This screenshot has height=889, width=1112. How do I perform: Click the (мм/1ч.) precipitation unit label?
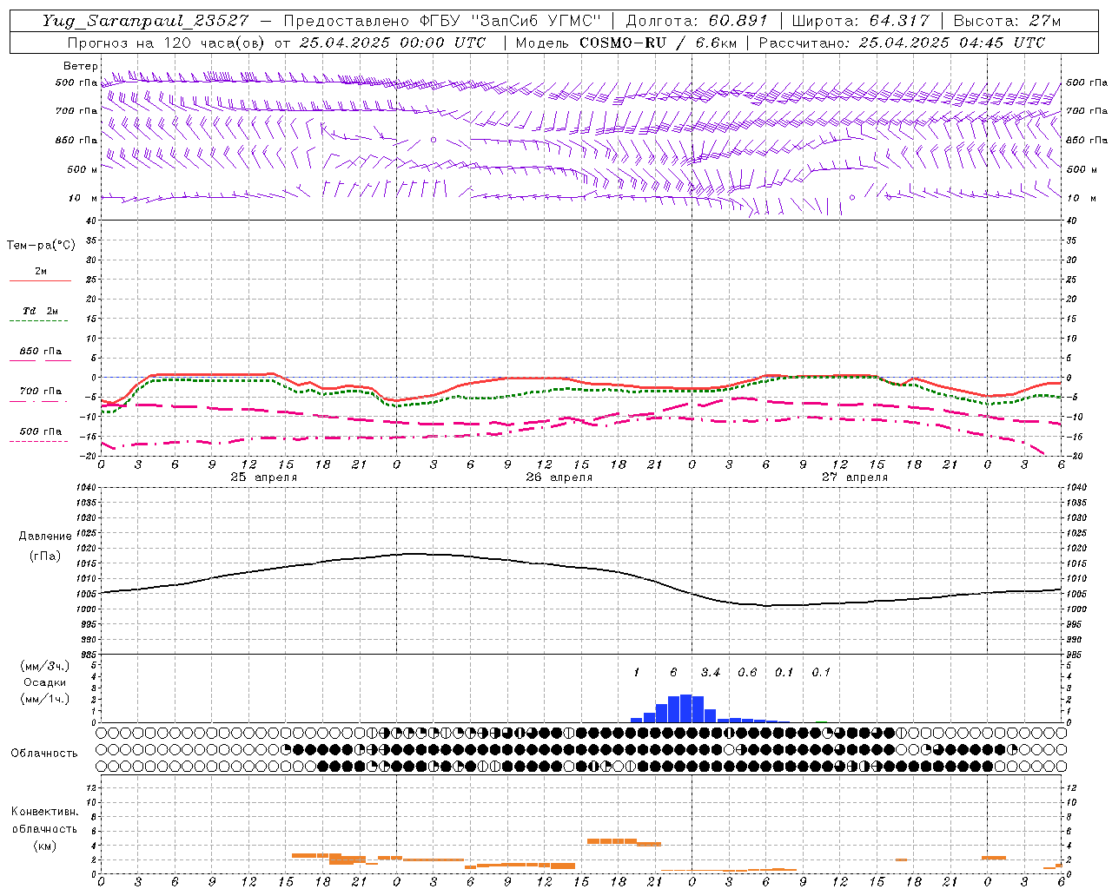coord(45,699)
